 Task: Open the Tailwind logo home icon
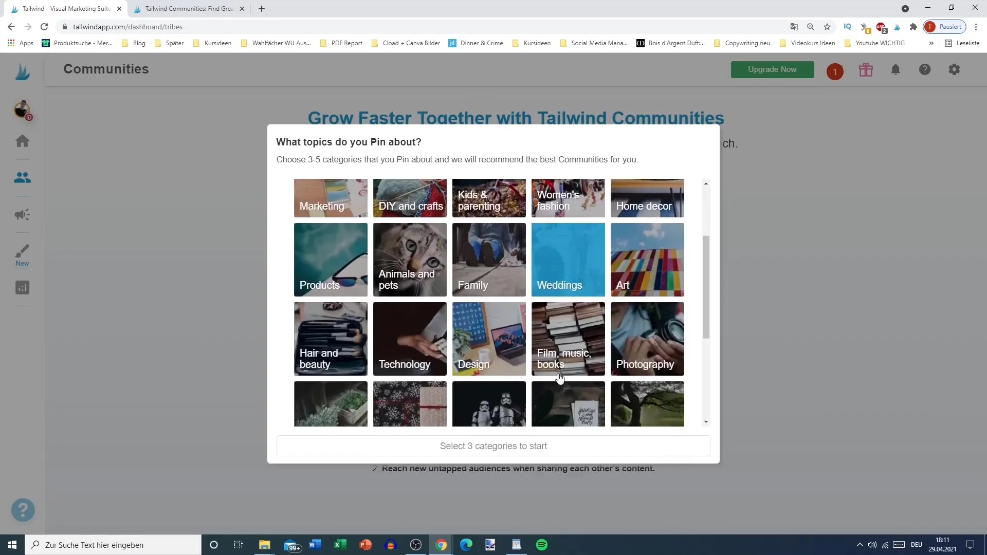pyautogui.click(x=22, y=71)
